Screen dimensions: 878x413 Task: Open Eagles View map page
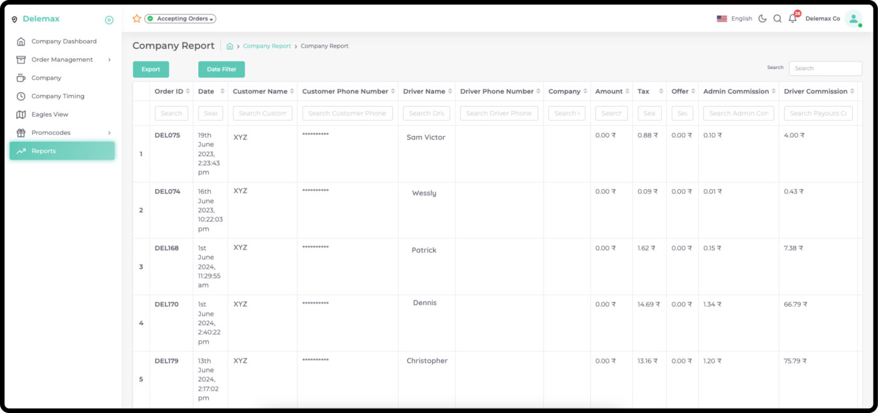[x=50, y=115]
